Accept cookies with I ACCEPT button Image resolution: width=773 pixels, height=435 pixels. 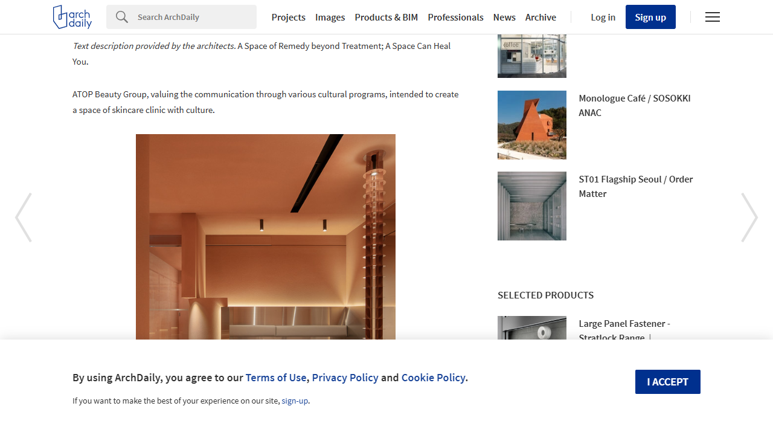[x=667, y=382]
